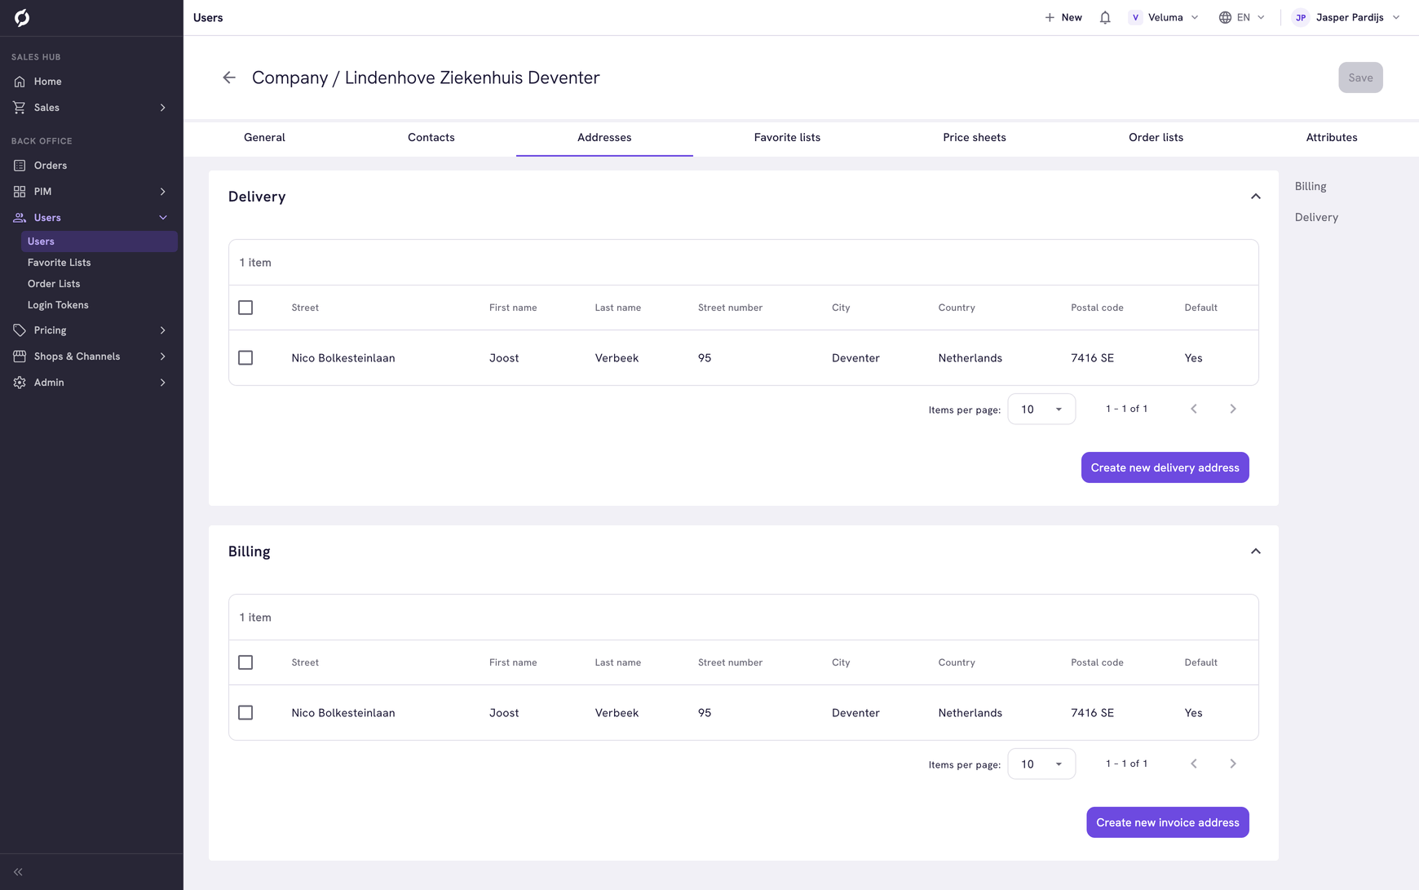Collapse the Delivery section
The height and width of the screenshot is (890, 1419).
tap(1256, 197)
